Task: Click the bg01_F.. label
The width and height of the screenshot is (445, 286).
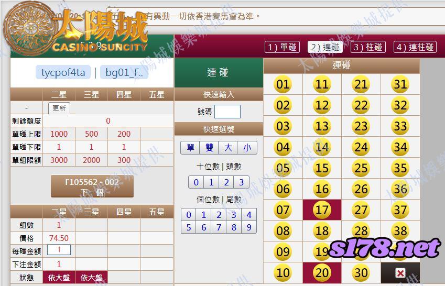Action: [x=124, y=72]
